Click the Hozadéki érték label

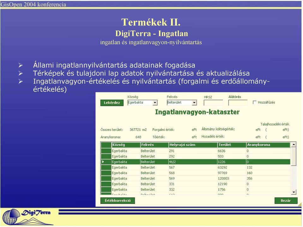tap(213, 137)
